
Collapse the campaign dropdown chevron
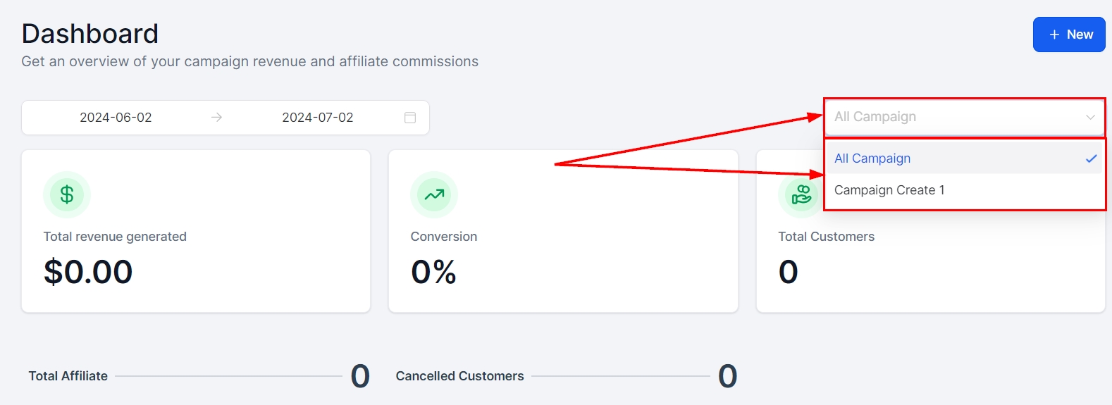1090,117
